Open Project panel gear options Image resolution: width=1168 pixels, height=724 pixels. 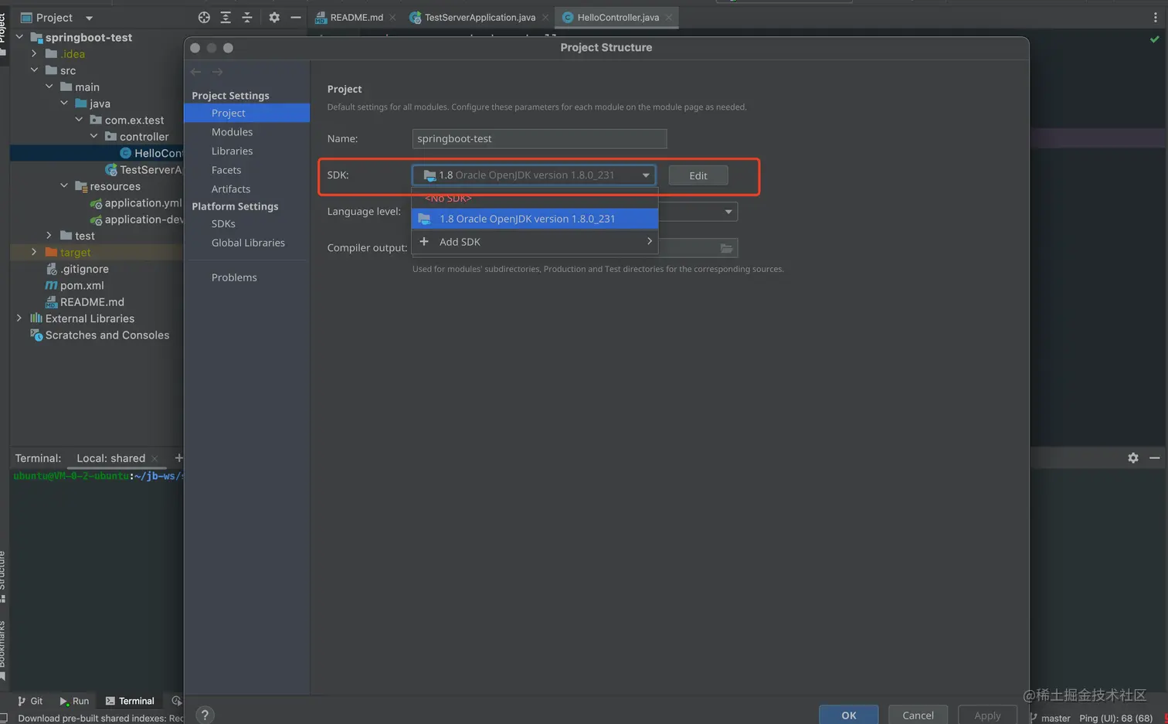click(274, 17)
